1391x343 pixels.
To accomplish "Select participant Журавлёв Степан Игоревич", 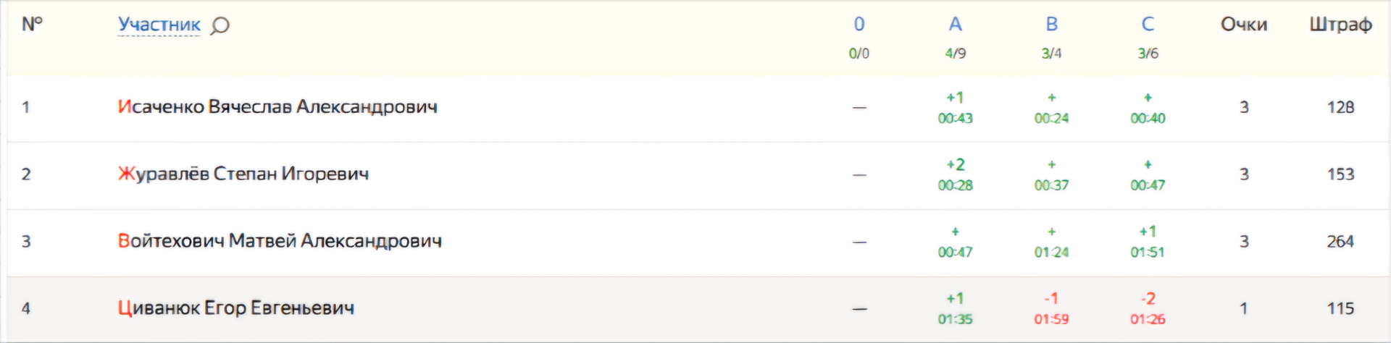I will point(243,174).
